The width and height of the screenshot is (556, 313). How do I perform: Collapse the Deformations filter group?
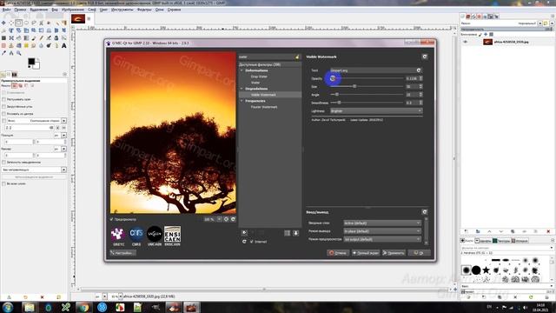[x=242, y=70]
